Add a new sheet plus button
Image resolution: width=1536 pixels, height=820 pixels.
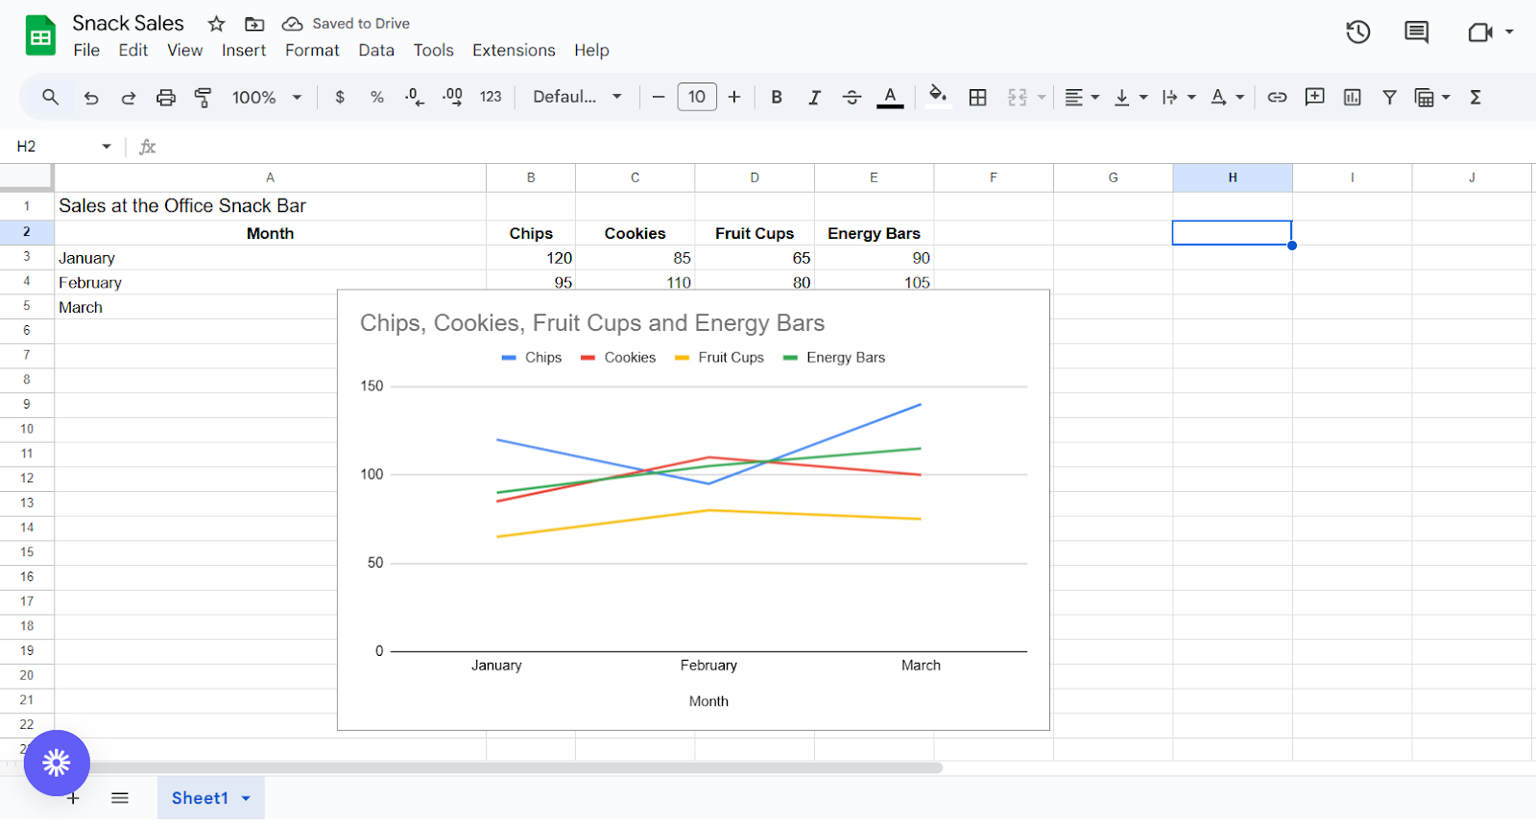(73, 798)
